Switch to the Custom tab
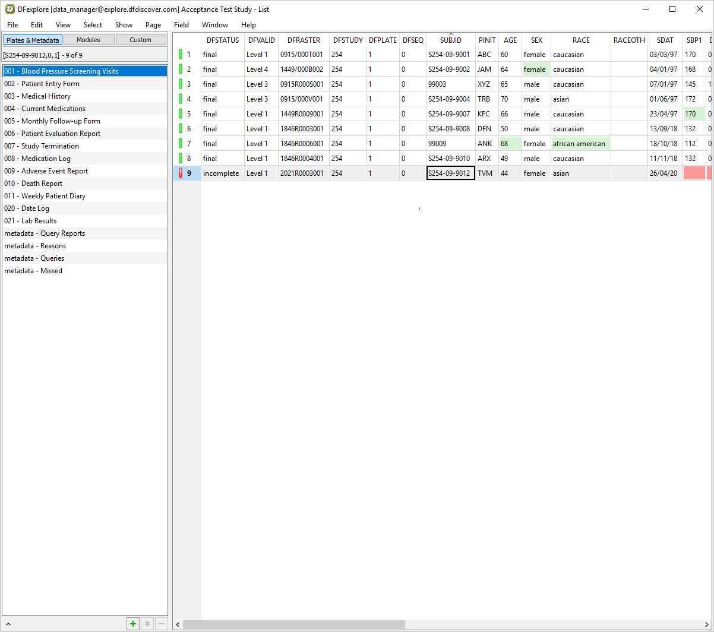Viewport: 714px width, 632px height. point(141,40)
